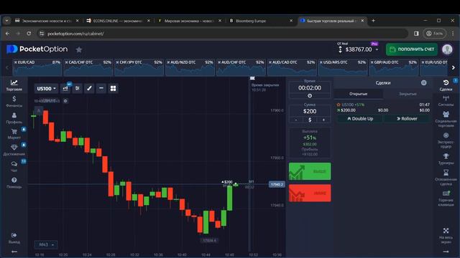The image size is (460, 258).
Task: Click the trades panel settings icon
Action: tap(423, 83)
